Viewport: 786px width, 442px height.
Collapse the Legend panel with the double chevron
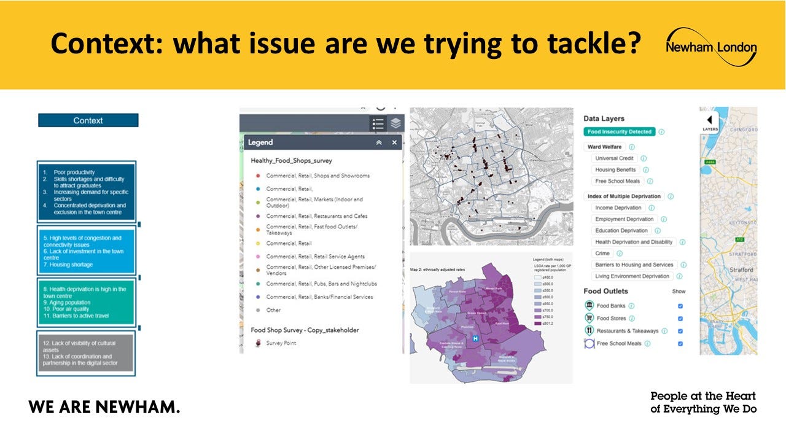click(379, 142)
